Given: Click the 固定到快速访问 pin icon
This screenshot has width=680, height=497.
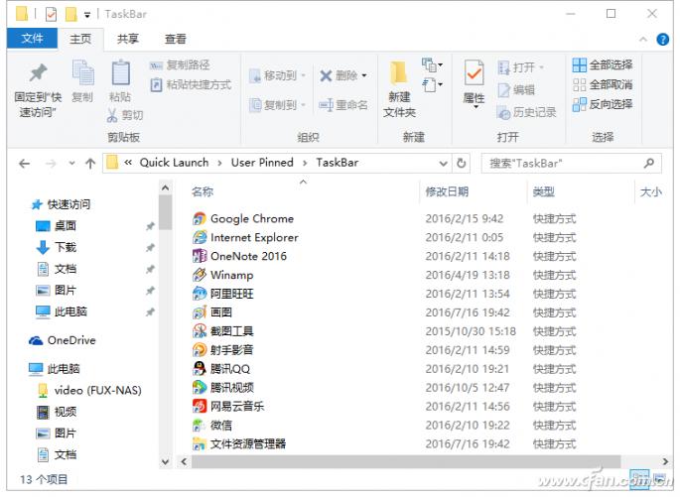Looking at the screenshot, I should point(38,74).
